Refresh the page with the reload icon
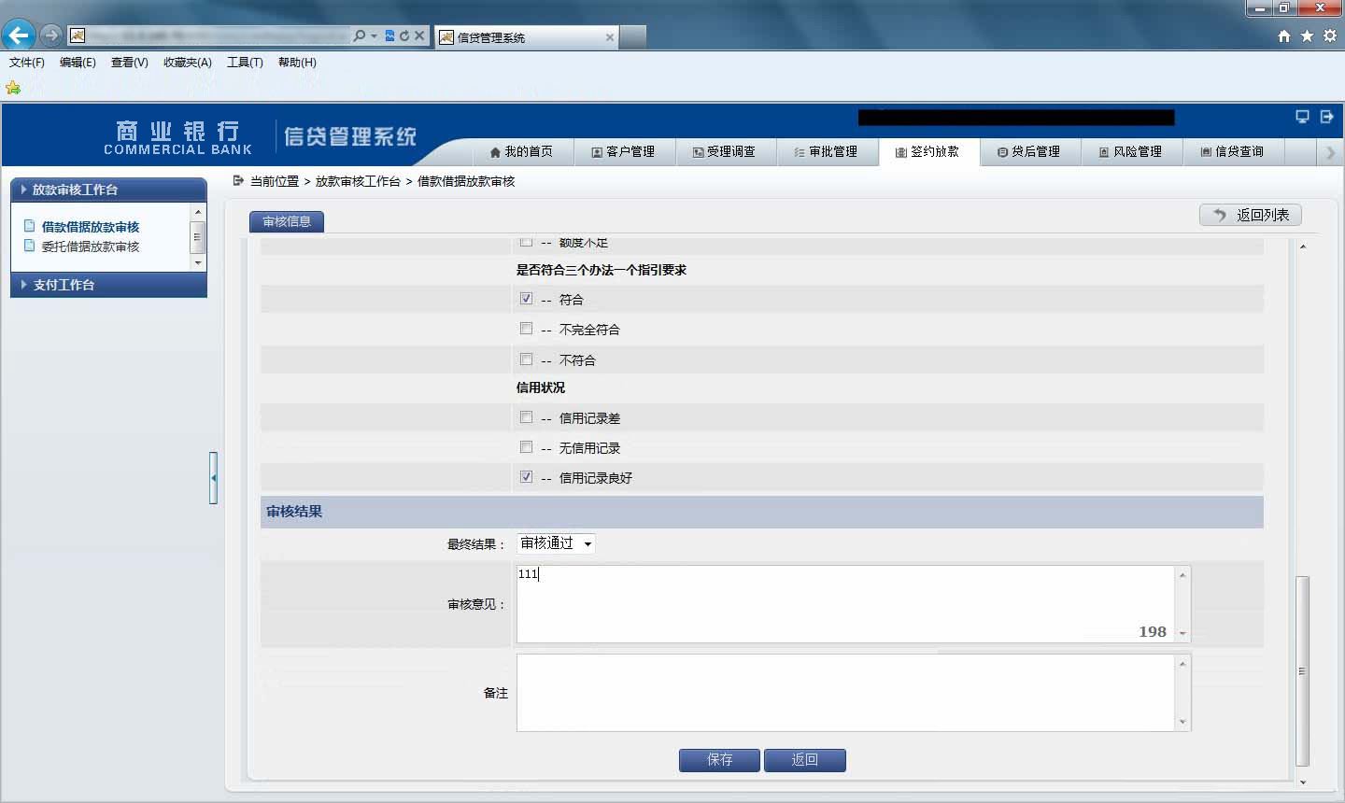The image size is (1345, 803). click(x=404, y=35)
